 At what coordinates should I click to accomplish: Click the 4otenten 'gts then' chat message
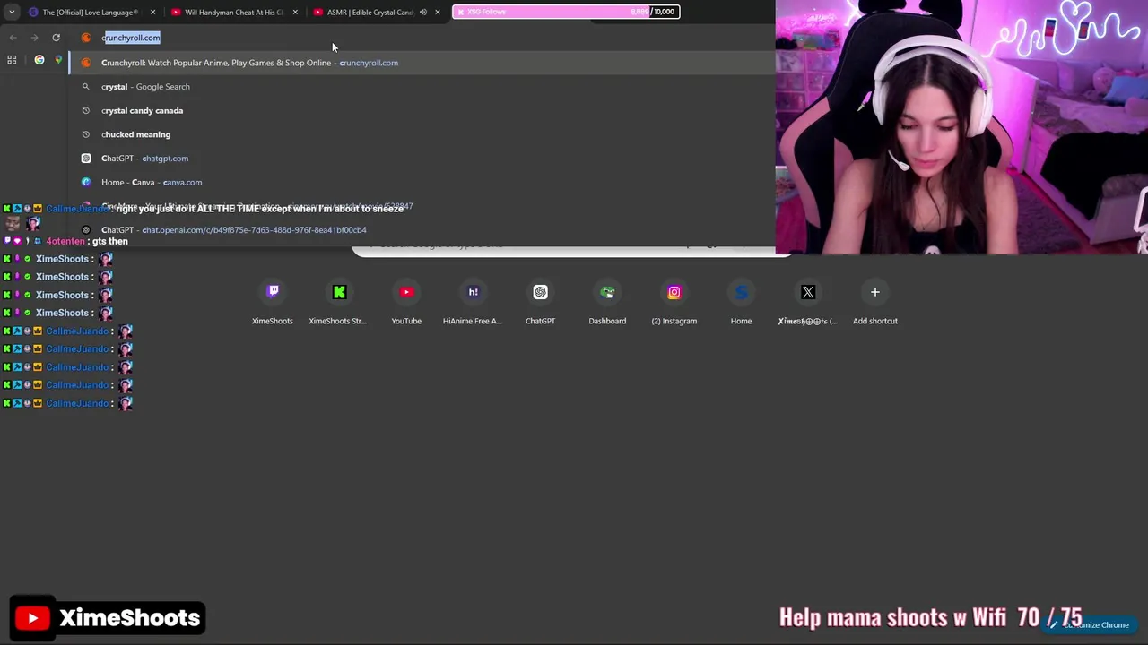click(67, 241)
